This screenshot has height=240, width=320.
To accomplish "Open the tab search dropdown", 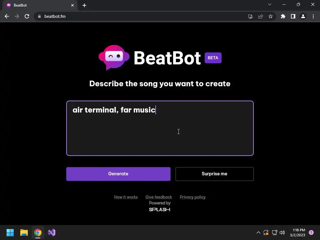I will point(270,4).
